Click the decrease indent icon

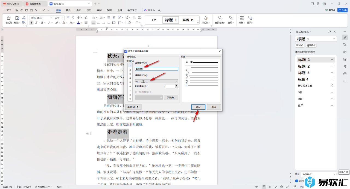tap(109, 18)
